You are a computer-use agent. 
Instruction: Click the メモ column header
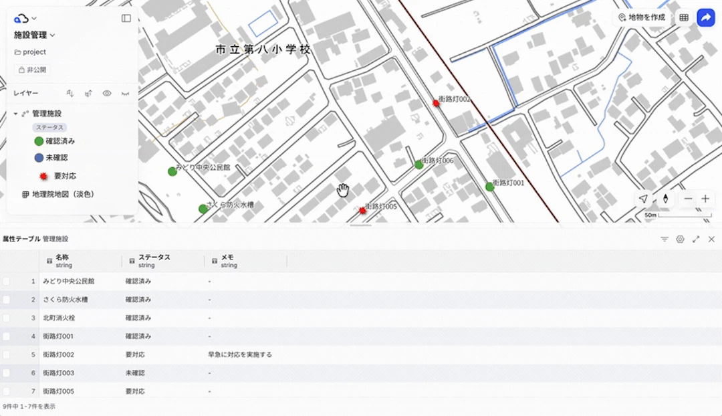pos(245,261)
